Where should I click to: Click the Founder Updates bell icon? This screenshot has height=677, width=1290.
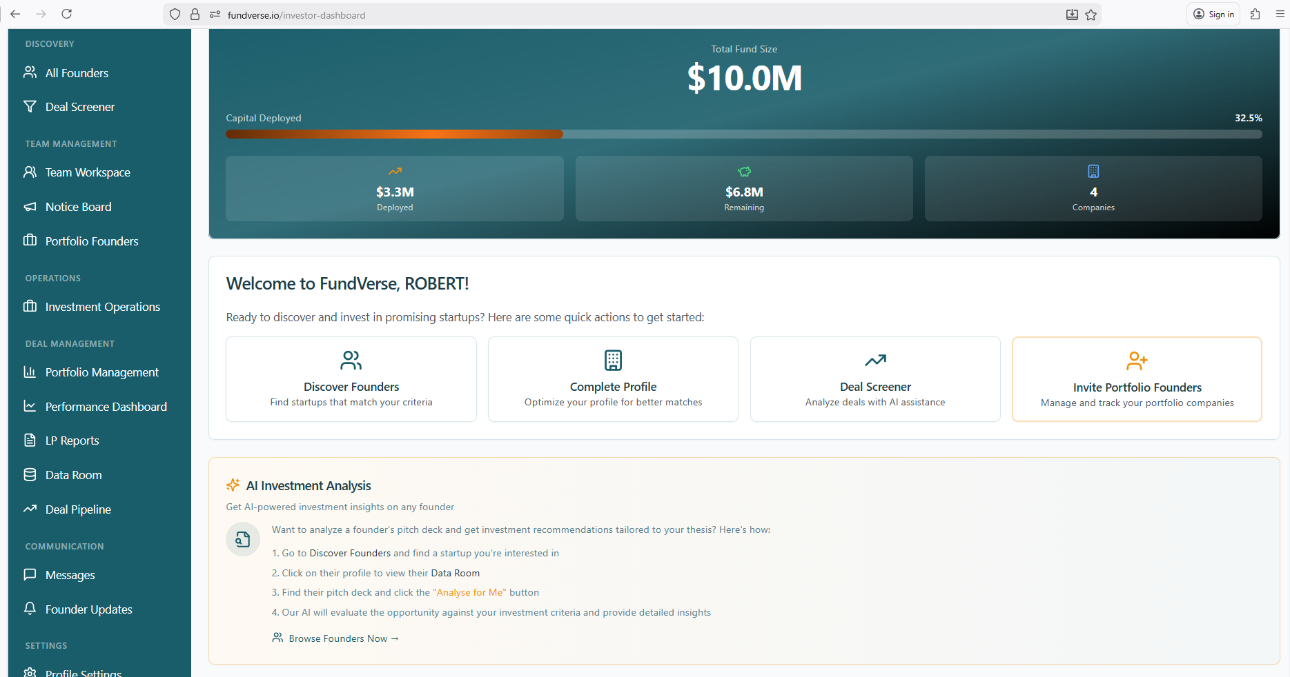click(x=30, y=609)
